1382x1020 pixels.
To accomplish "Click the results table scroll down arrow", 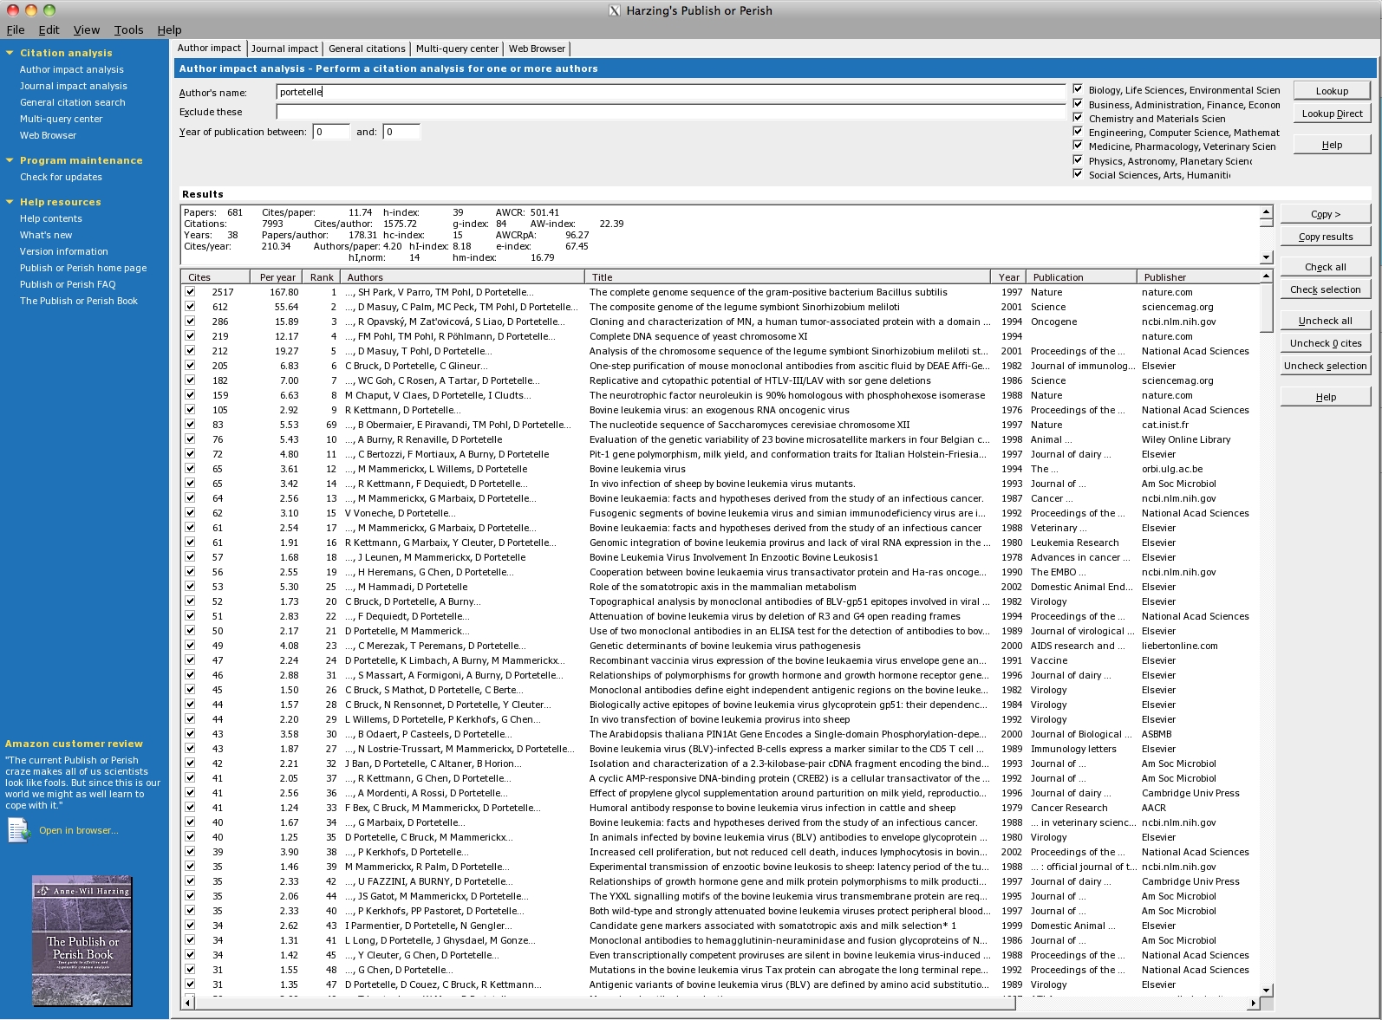I will point(1266,990).
